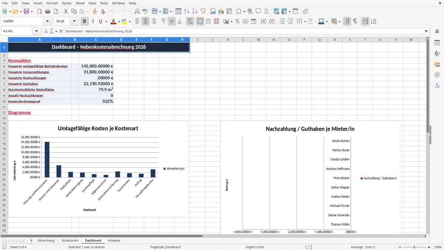This screenshot has height=250, width=444.
Task: Click the PageStyle_Dashboard status field
Action: pyautogui.click(x=165, y=247)
